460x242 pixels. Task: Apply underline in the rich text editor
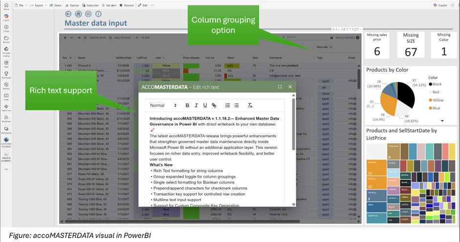(x=205, y=105)
